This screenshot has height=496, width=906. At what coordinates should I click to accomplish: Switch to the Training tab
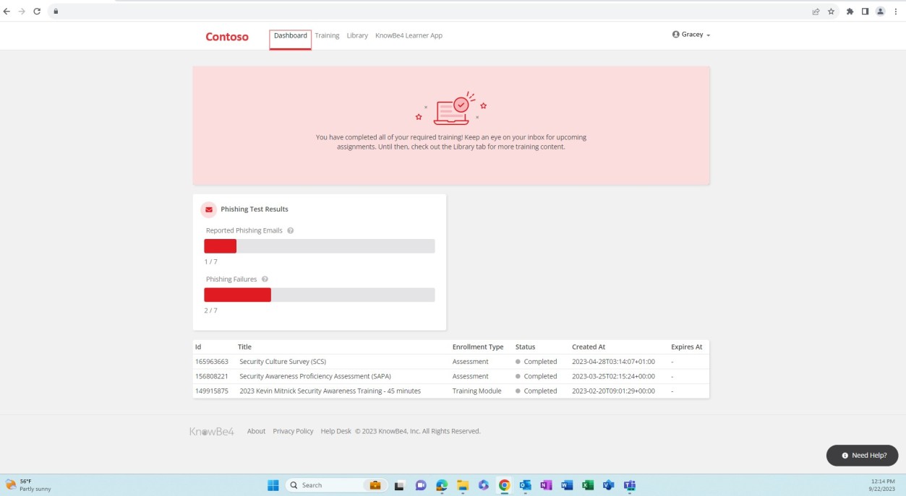[x=327, y=35]
